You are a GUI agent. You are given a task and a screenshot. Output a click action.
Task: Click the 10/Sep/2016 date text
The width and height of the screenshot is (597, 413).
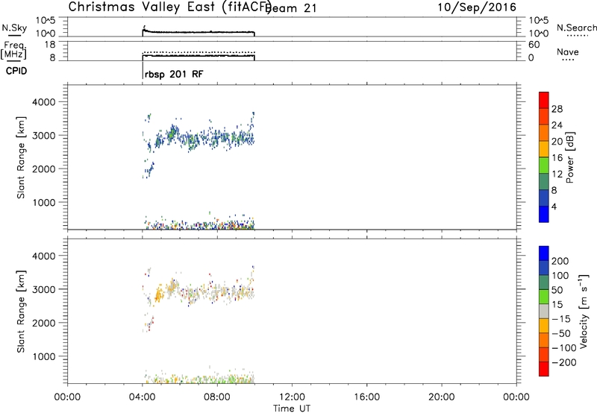[x=477, y=7]
